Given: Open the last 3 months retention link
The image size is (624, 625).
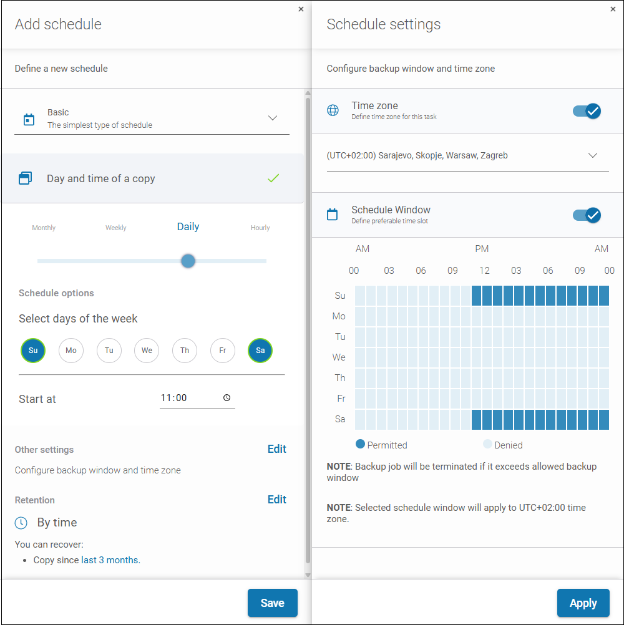Looking at the screenshot, I should [110, 560].
